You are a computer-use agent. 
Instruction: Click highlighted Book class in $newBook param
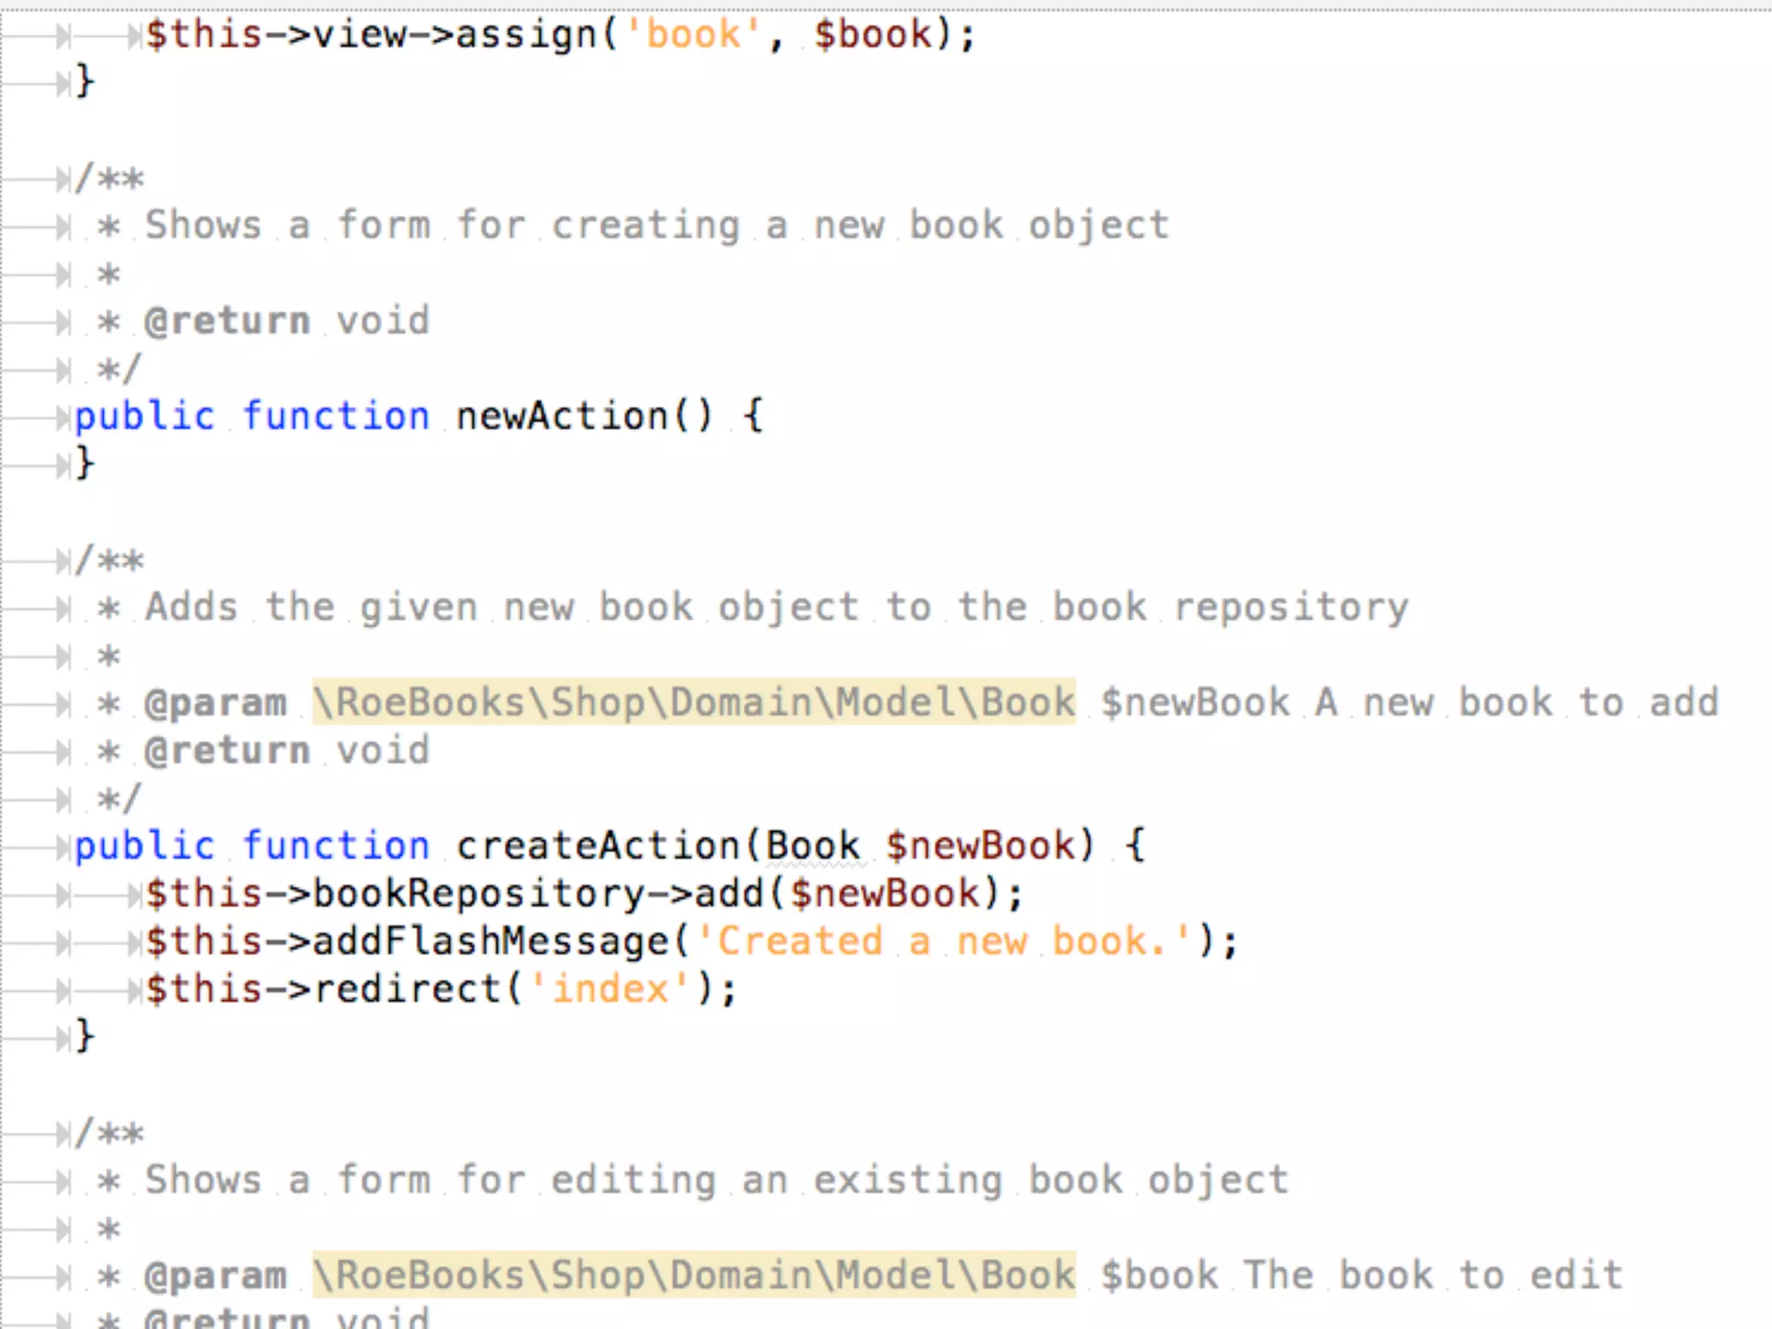pyautogui.click(x=694, y=702)
